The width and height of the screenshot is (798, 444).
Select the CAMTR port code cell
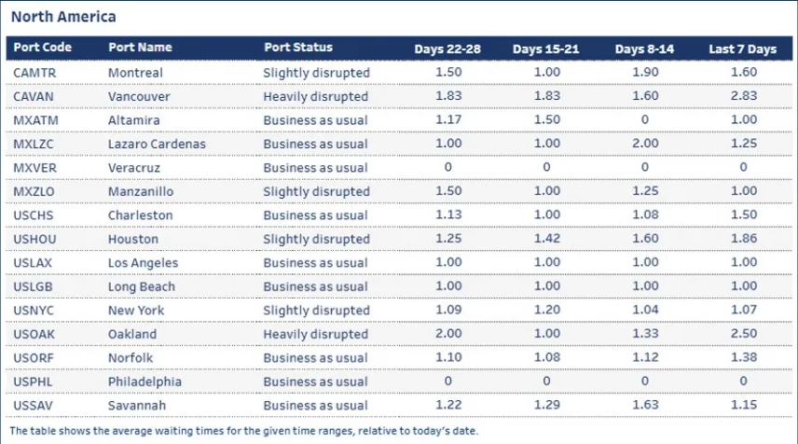[35, 73]
